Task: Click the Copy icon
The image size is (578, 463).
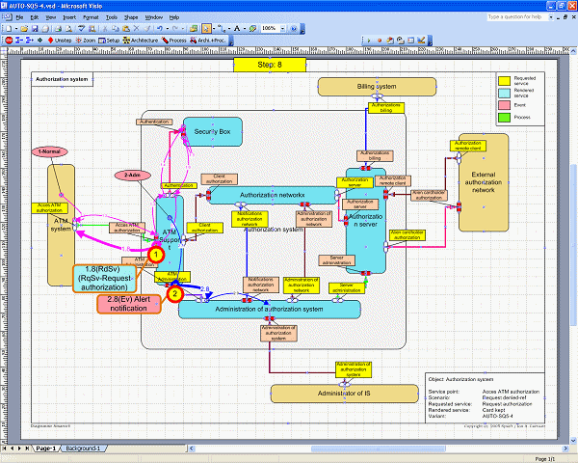Action: pyautogui.click(x=116, y=29)
